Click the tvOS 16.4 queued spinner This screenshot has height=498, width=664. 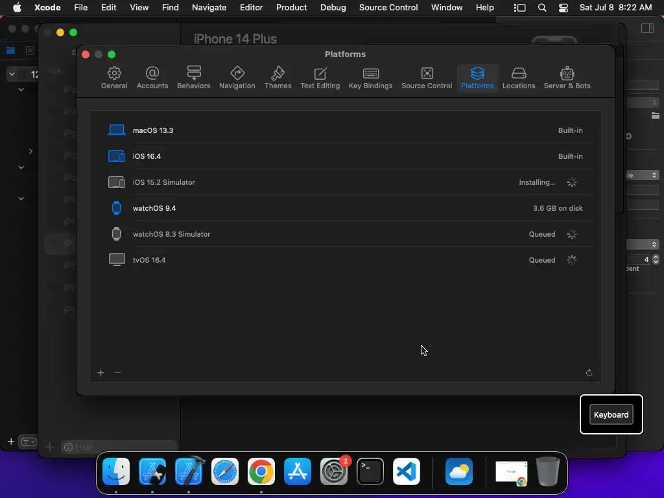tap(572, 260)
